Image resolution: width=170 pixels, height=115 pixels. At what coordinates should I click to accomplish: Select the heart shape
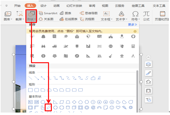[118, 108]
